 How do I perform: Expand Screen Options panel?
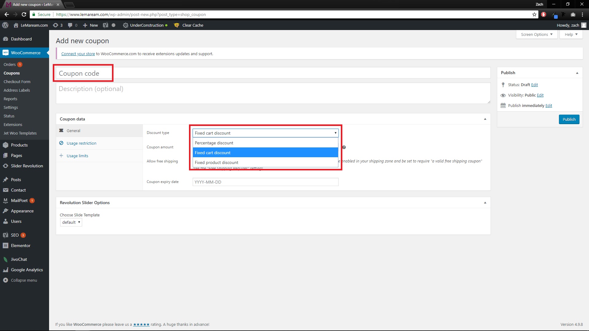[x=537, y=34]
